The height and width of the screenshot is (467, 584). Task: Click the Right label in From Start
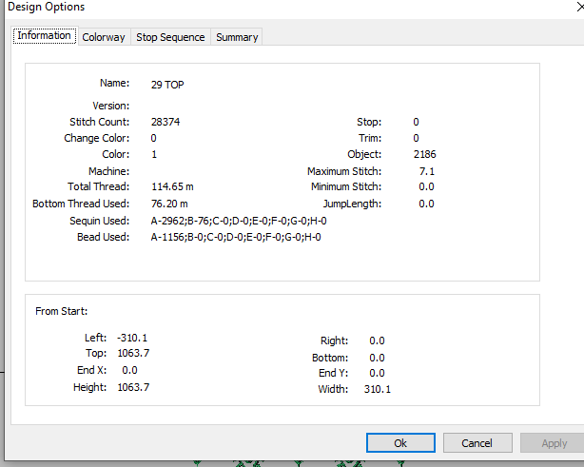pos(335,341)
